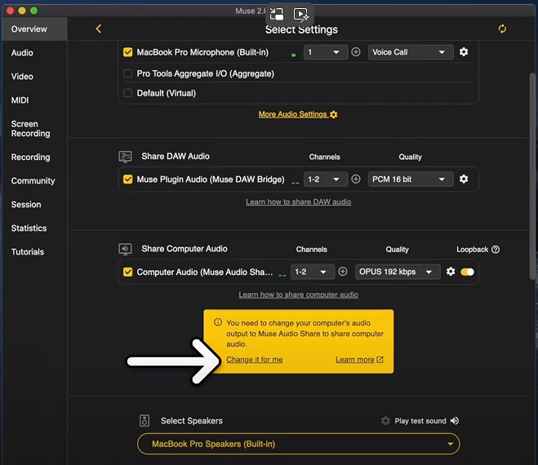
Task: Open the PCM 16 bit quality dropdown
Action: point(411,179)
